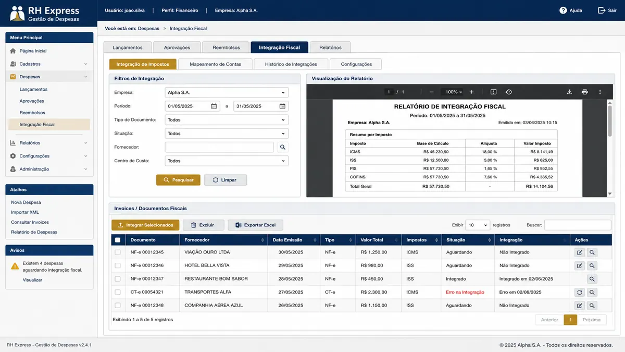The height and width of the screenshot is (352, 625).
Task: Tick checkbox for COMPANHIA AÉREA AZUL
Action: [118, 306]
